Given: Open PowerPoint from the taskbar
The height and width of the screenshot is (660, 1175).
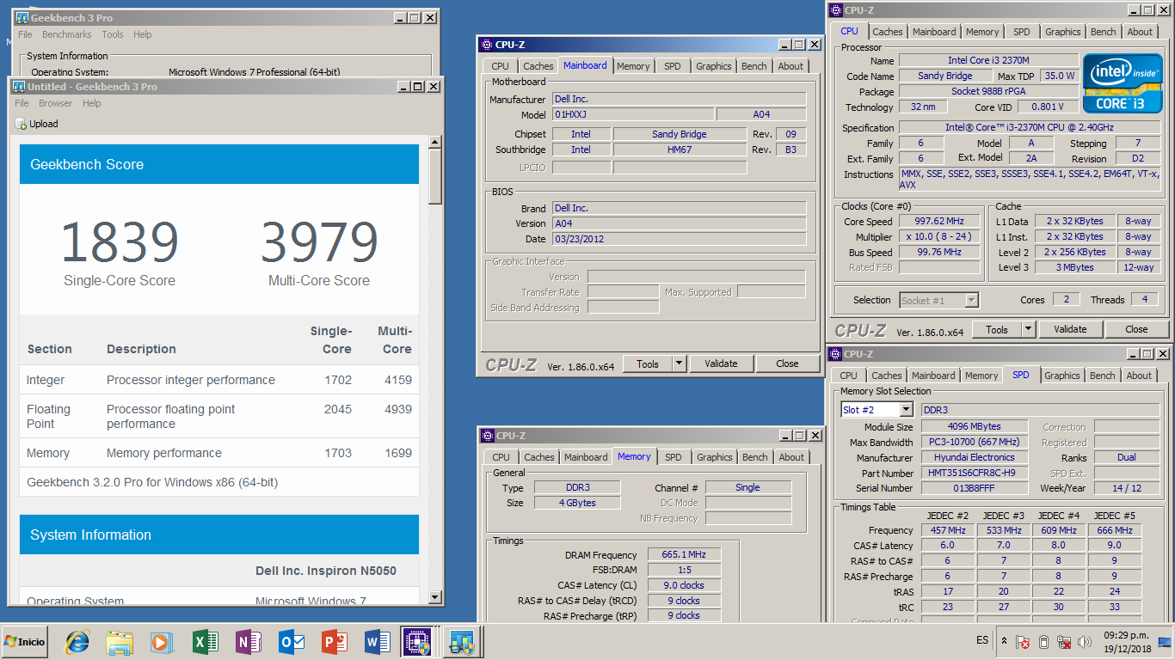Looking at the screenshot, I should pyautogui.click(x=334, y=642).
